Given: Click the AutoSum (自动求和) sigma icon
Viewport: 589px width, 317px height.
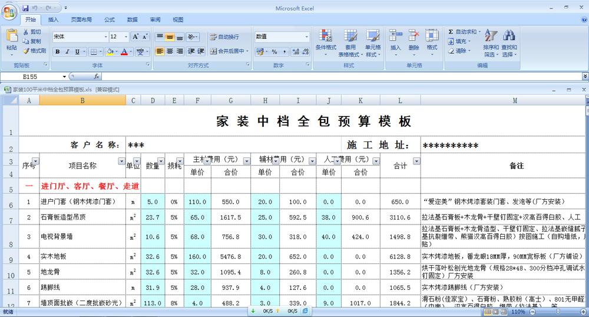Looking at the screenshot, I should pyautogui.click(x=451, y=32).
